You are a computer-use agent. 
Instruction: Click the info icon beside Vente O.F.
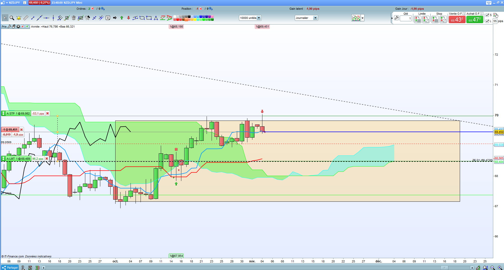click(x=464, y=14)
